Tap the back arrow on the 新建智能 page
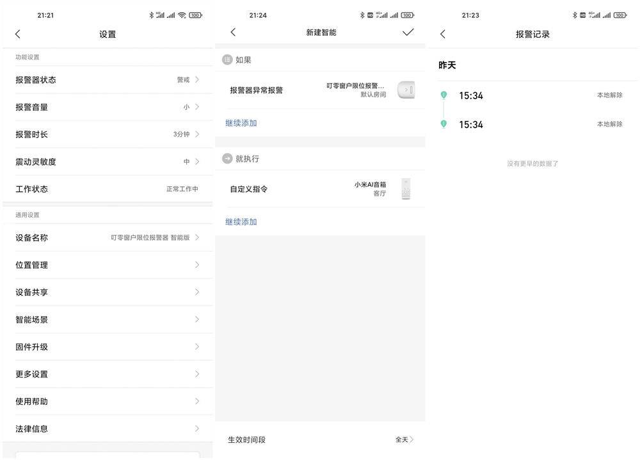This screenshot has height=460, width=640. [233, 31]
